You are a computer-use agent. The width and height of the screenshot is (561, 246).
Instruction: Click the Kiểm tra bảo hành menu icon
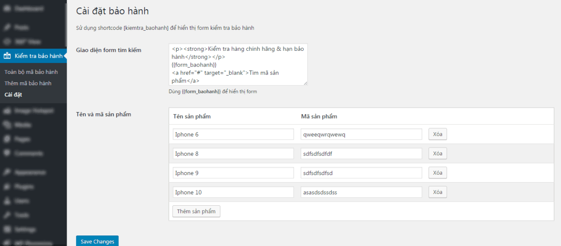point(7,56)
